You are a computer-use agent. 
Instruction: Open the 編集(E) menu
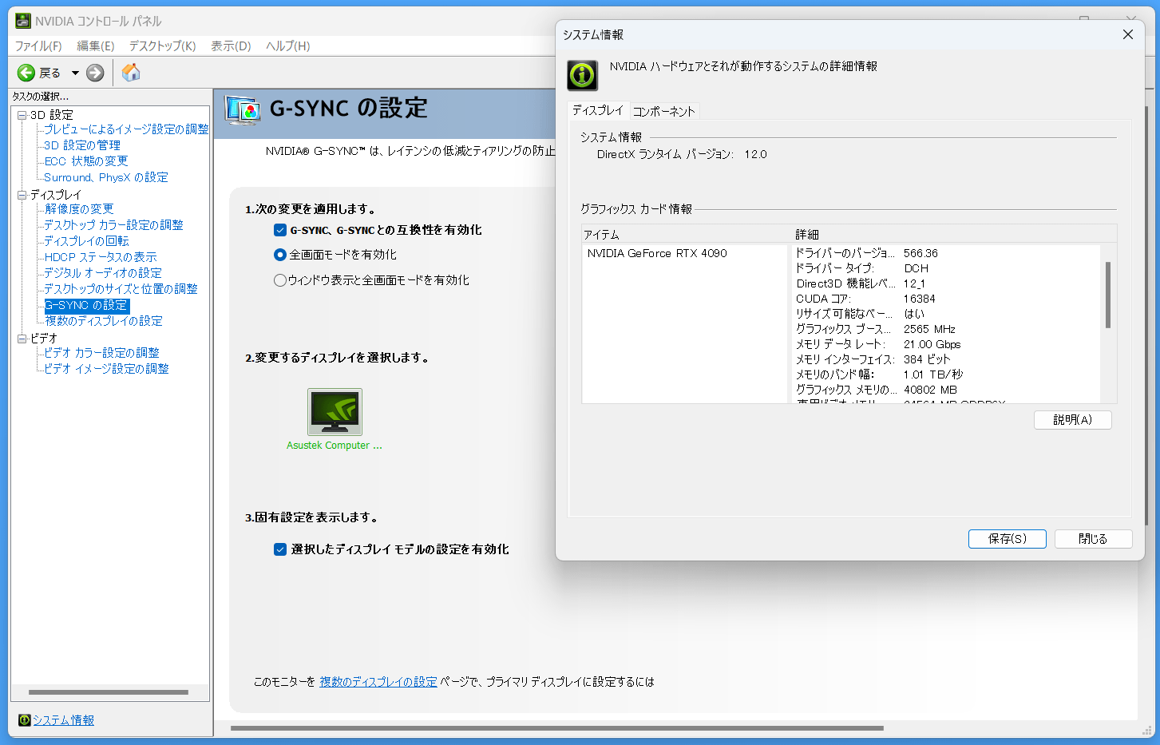(x=96, y=46)
